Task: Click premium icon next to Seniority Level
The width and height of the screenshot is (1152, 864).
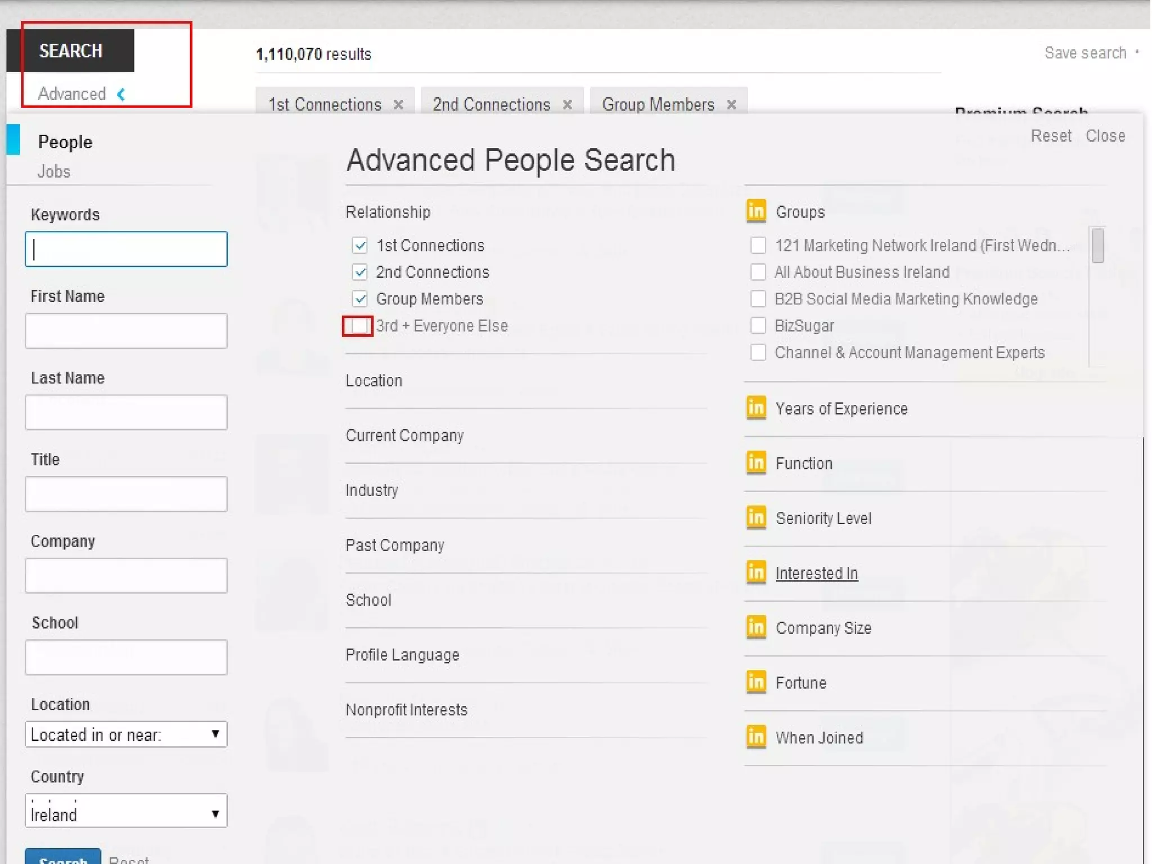Action: click(x=756, y=517)
